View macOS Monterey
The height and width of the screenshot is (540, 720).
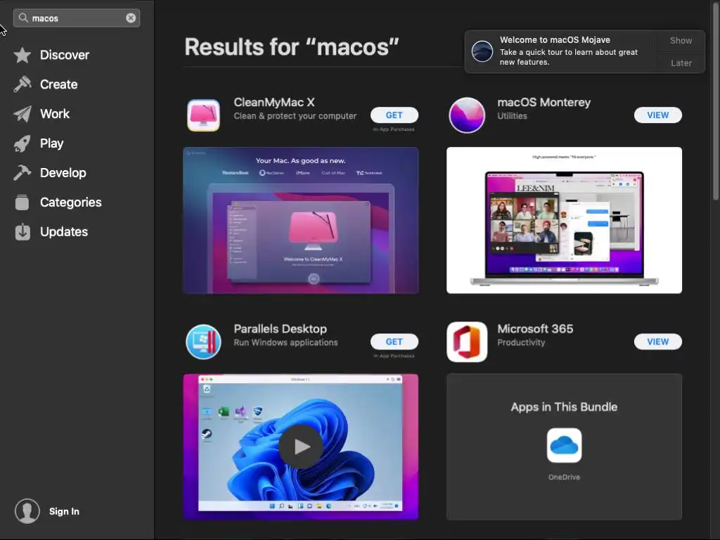(658, 115)
